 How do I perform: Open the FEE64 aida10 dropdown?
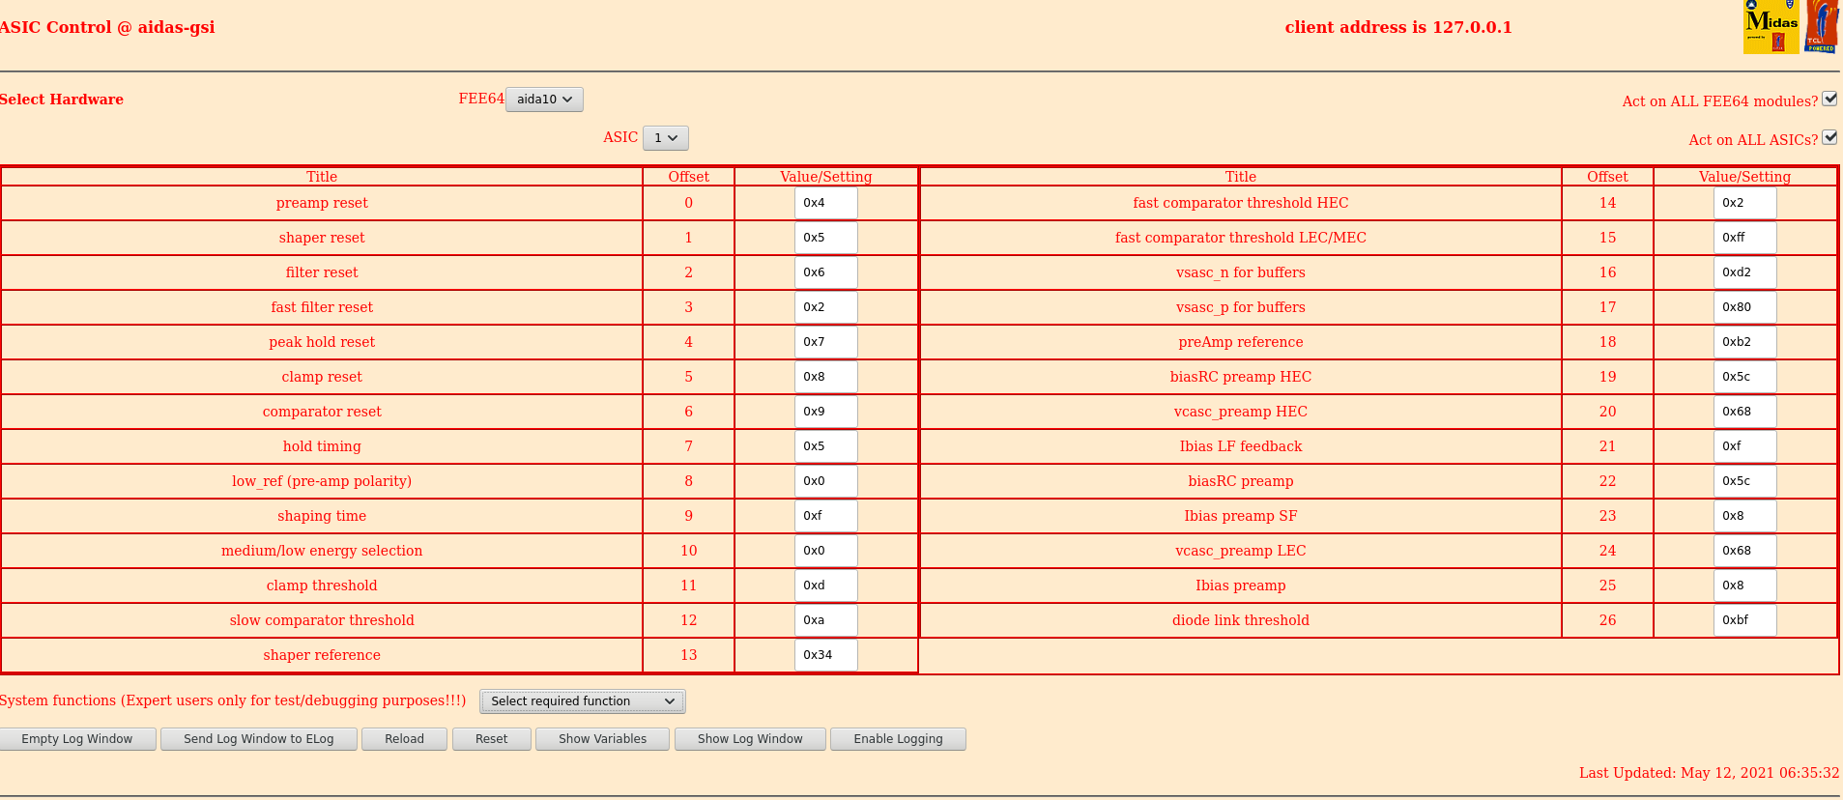click(x=544, y=100)
